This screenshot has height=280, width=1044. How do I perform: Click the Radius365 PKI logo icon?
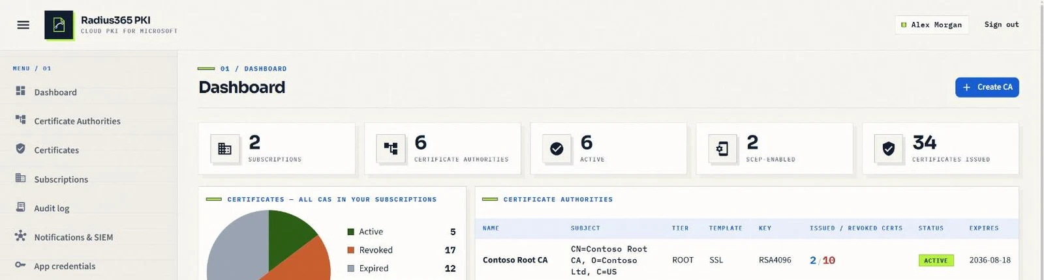click(59, 25)
